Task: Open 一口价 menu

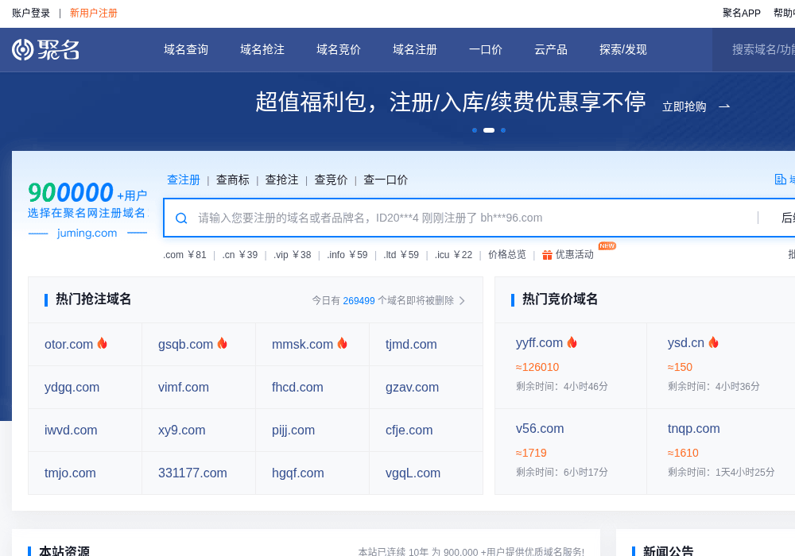Action: point(486,49)
